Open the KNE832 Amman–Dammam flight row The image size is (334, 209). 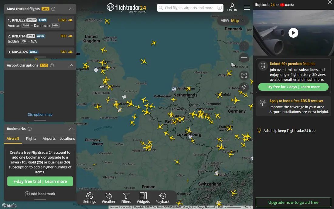coord(40,22)
